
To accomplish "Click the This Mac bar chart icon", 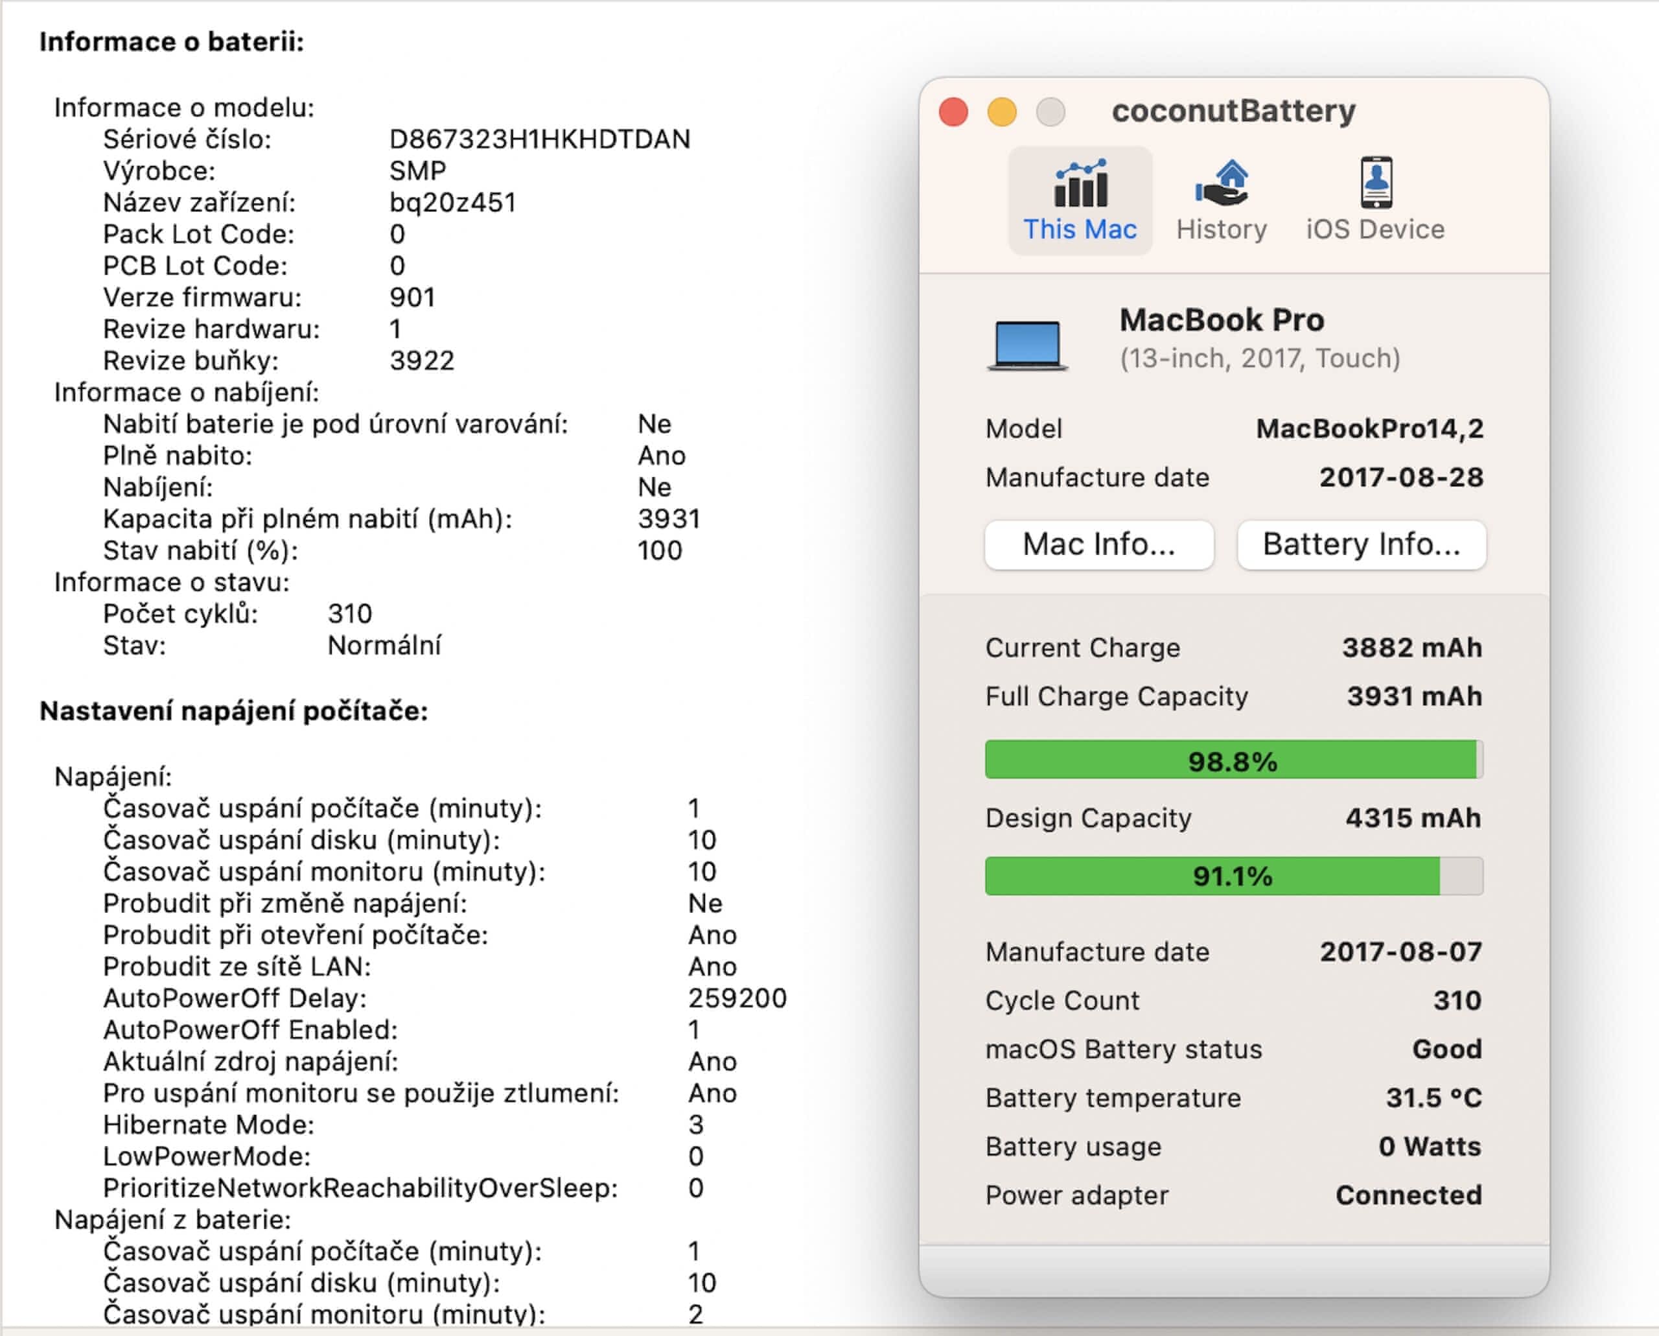I will 1080,185.
